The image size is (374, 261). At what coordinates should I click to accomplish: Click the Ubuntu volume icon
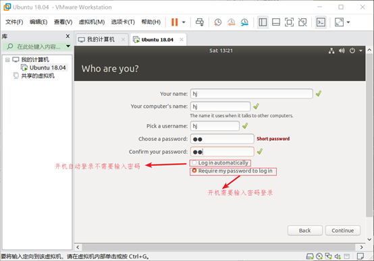click(342, 51)
